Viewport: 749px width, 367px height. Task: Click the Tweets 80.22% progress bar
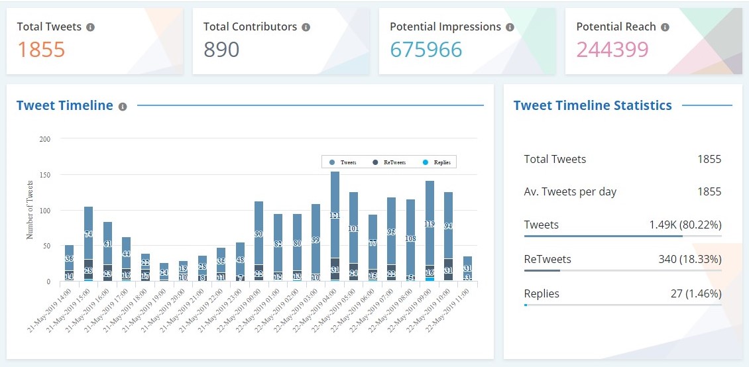(x=622, y=236)
